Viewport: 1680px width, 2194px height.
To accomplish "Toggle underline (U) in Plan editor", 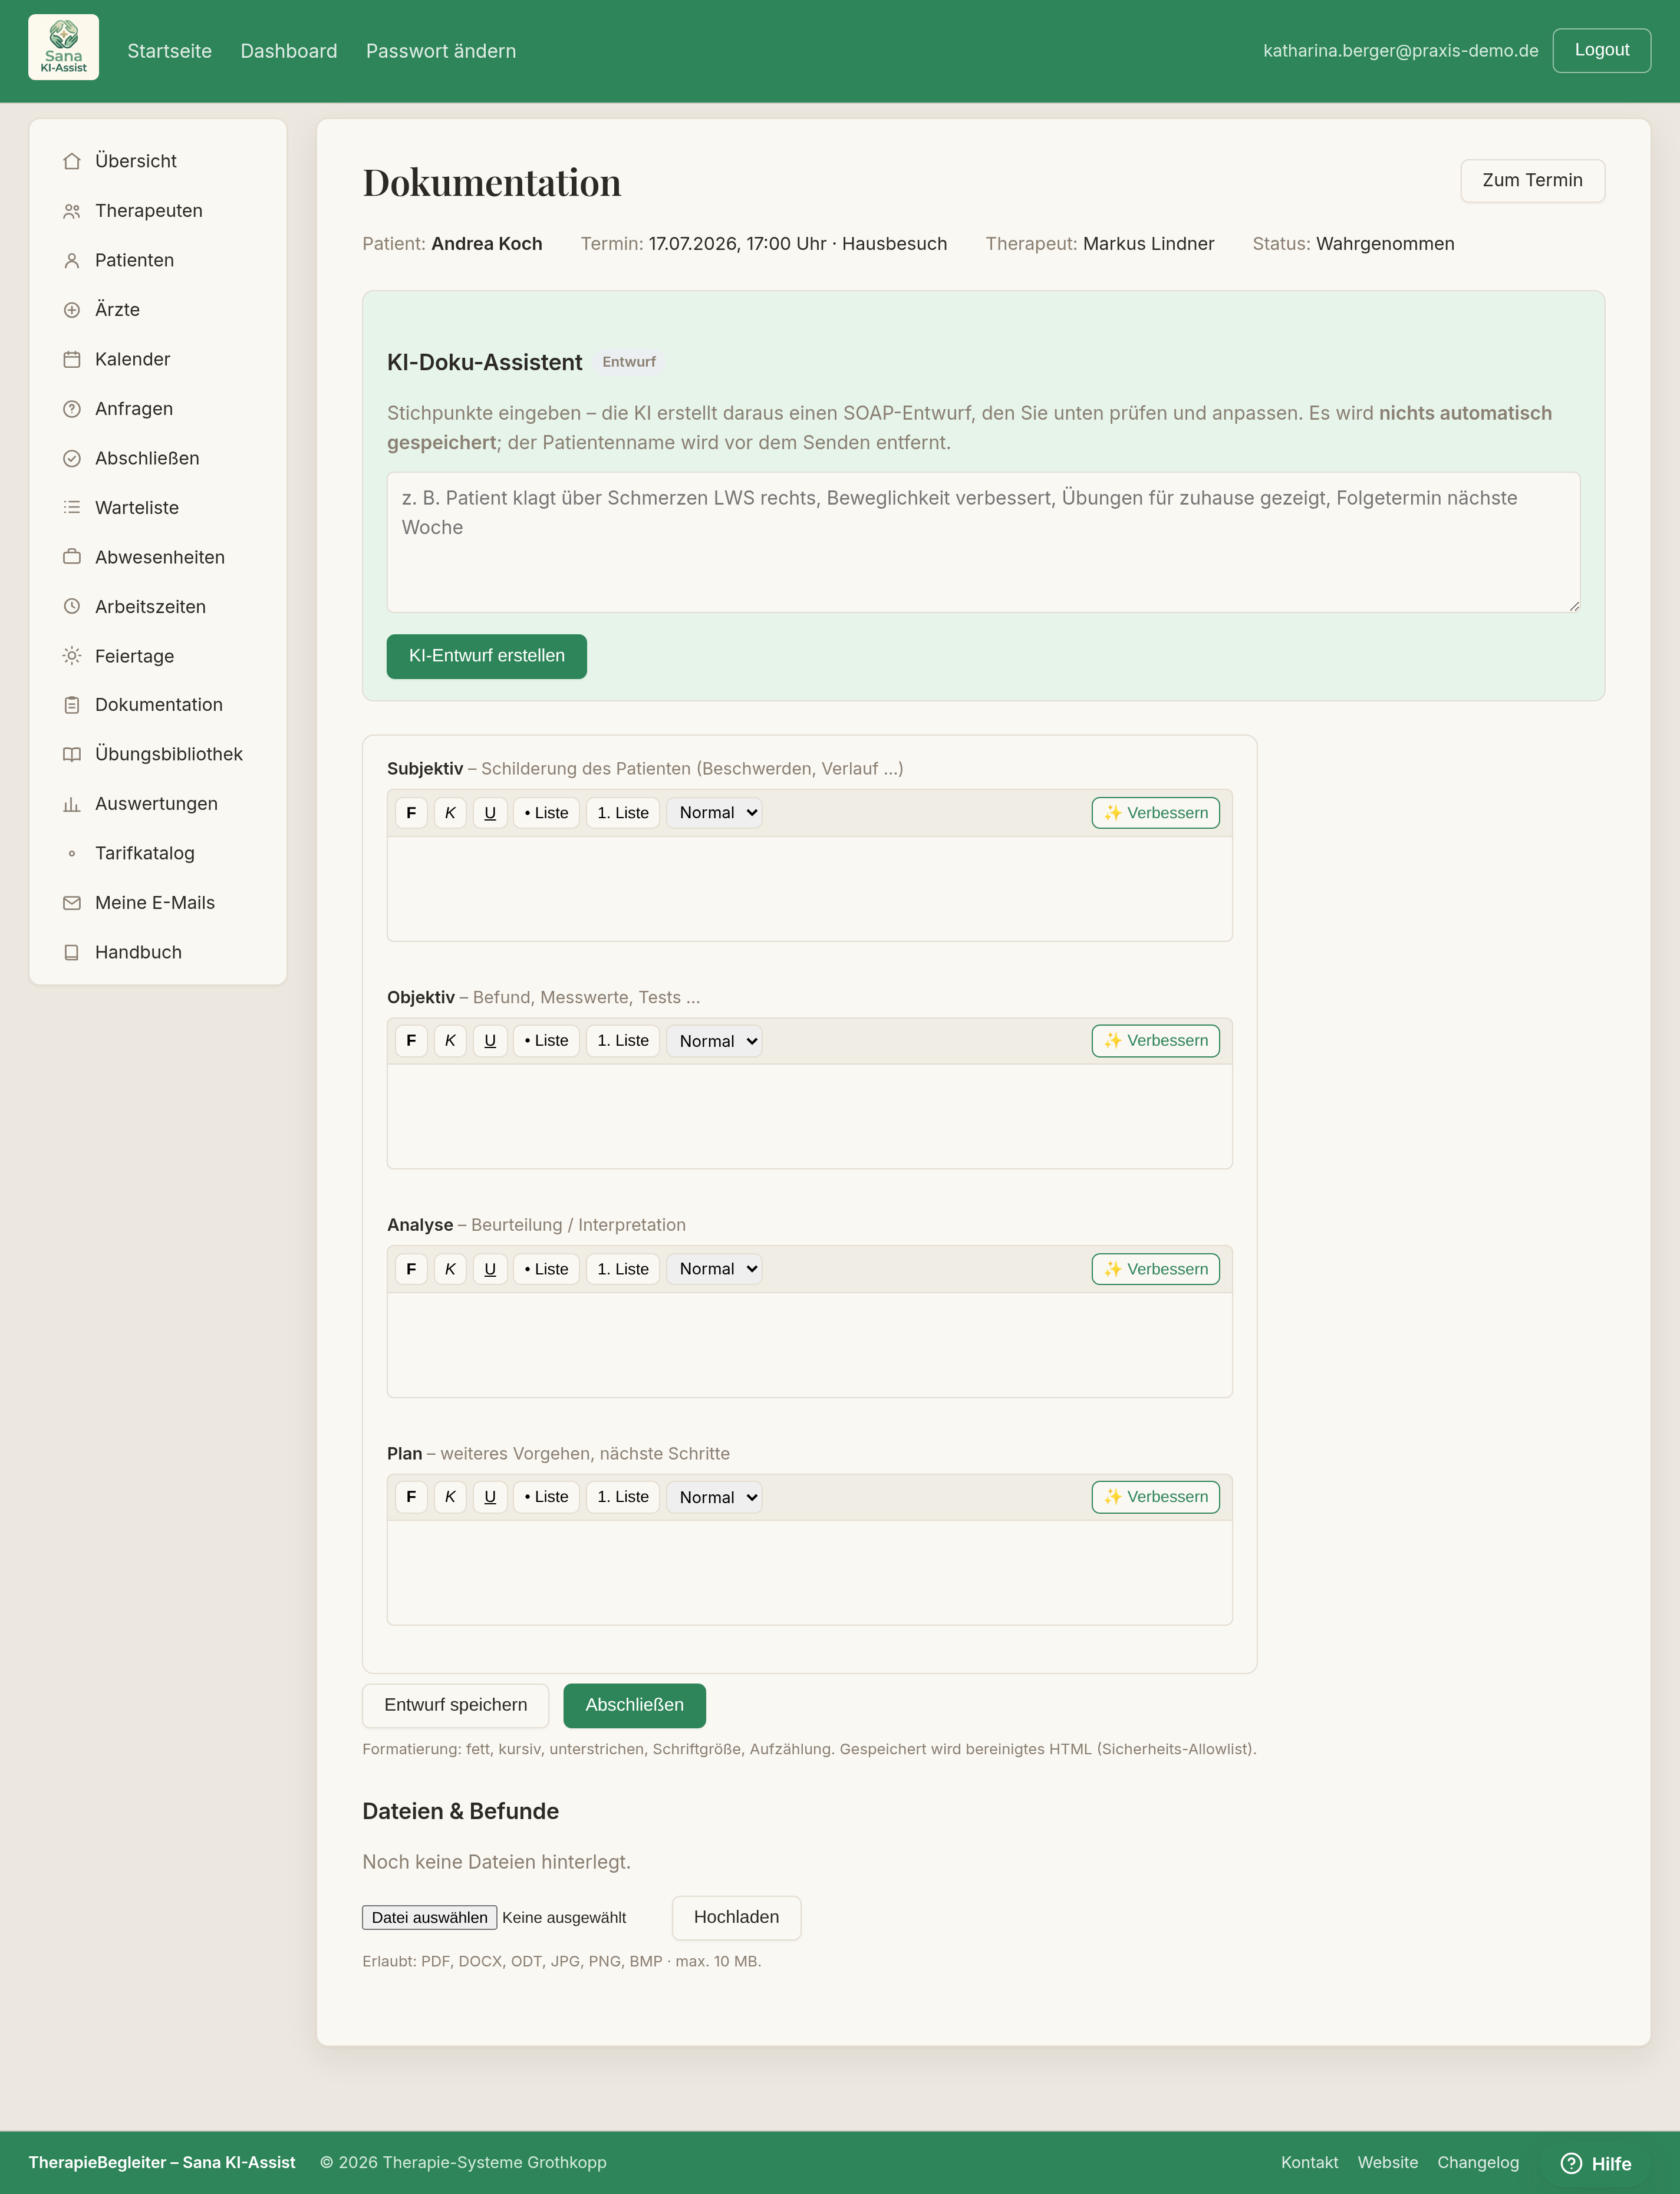I will pos(490,1497).
